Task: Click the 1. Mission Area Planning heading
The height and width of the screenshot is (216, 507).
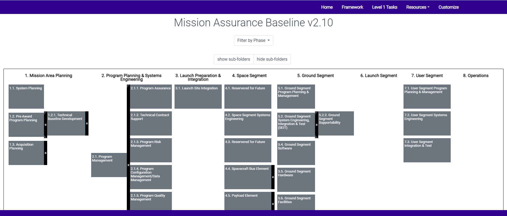Action: (x=49, y=76)
